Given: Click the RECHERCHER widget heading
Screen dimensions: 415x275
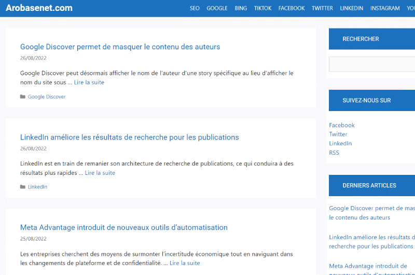Looking at the screenshot, I should 361,39.
